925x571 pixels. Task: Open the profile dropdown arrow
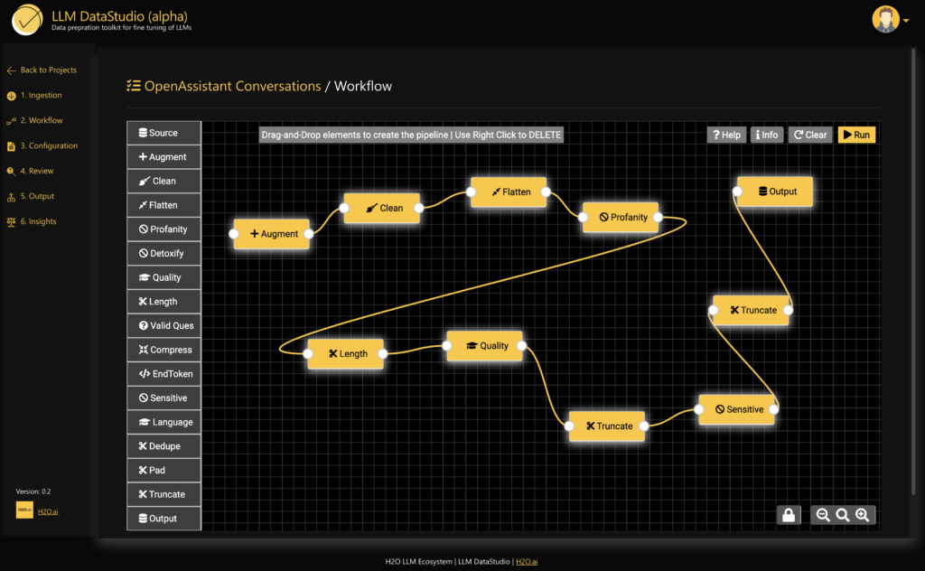[x=906, y=19]
